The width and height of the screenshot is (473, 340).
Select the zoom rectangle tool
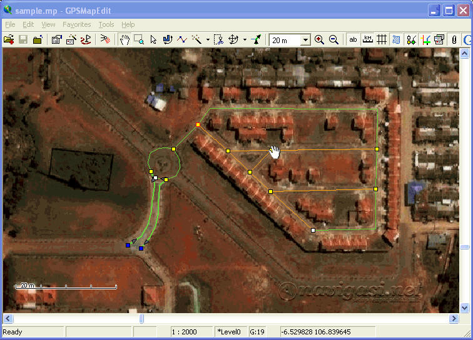(x=139, y=39)
